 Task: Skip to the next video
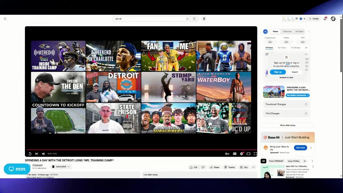click(37, 154)
